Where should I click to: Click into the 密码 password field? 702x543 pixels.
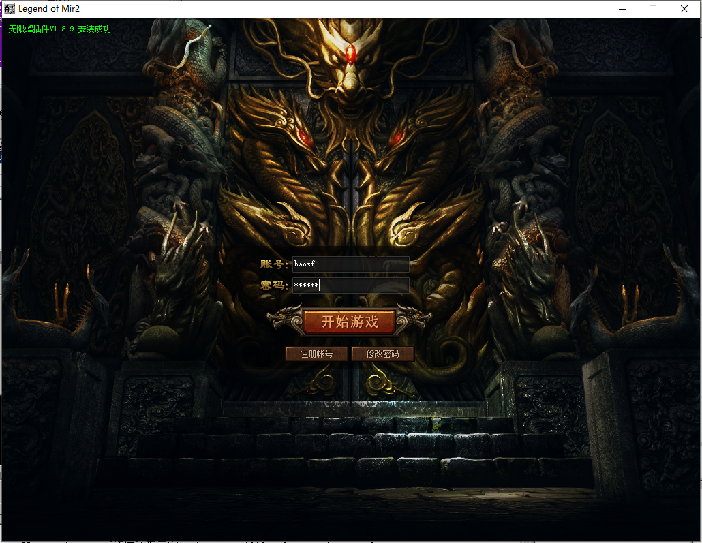pos(350,285)
